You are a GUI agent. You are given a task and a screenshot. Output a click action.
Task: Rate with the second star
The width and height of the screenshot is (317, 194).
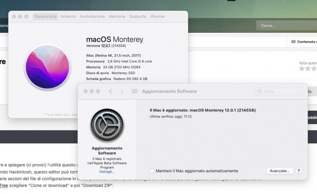(308, 69)
